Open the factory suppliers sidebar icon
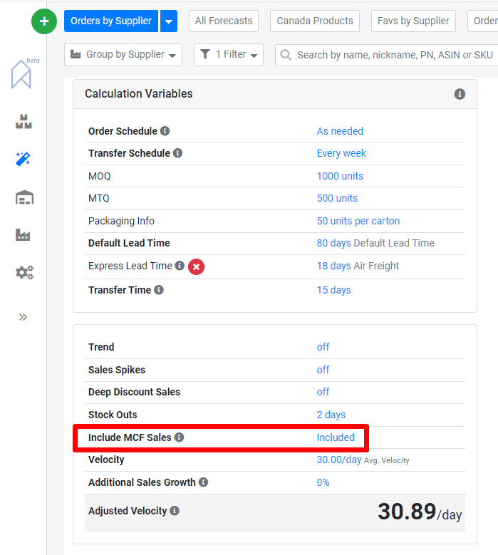 pyautogui.click(x=23, y=234)
